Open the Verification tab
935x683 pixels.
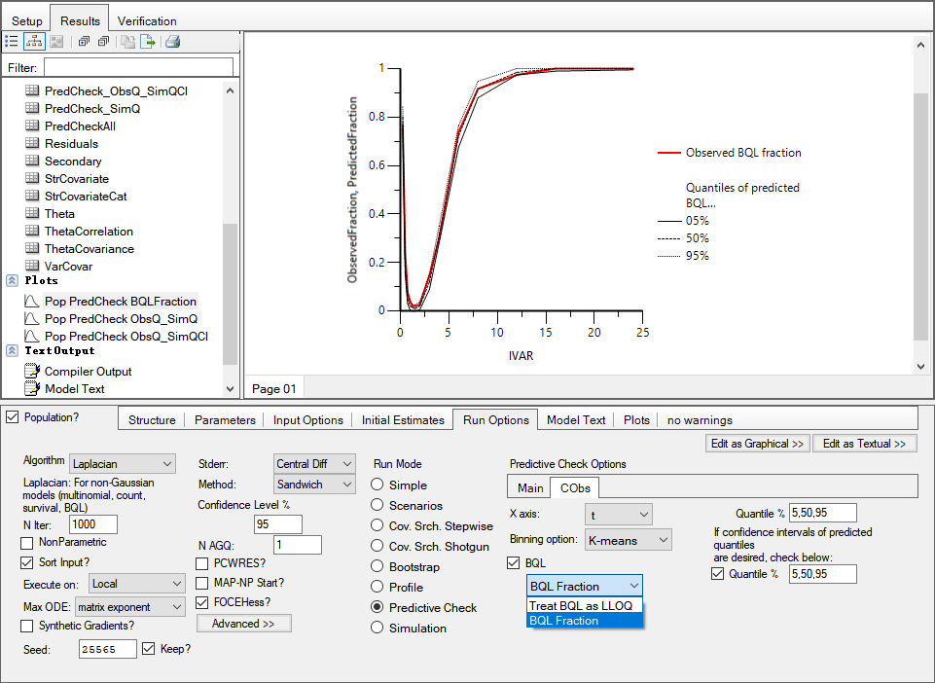[146, 20]
